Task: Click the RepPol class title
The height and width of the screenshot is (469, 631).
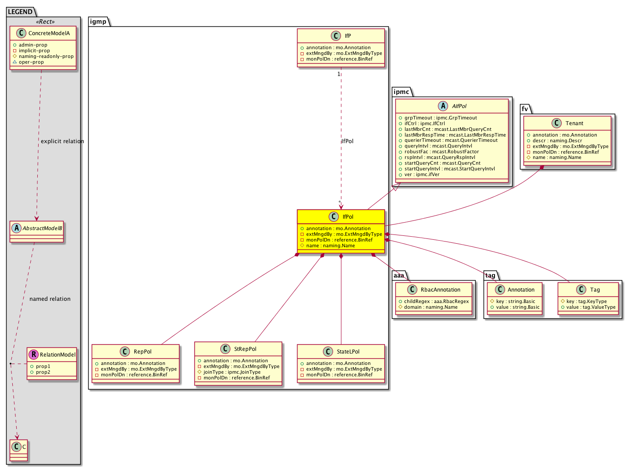Action: [142, 352]
